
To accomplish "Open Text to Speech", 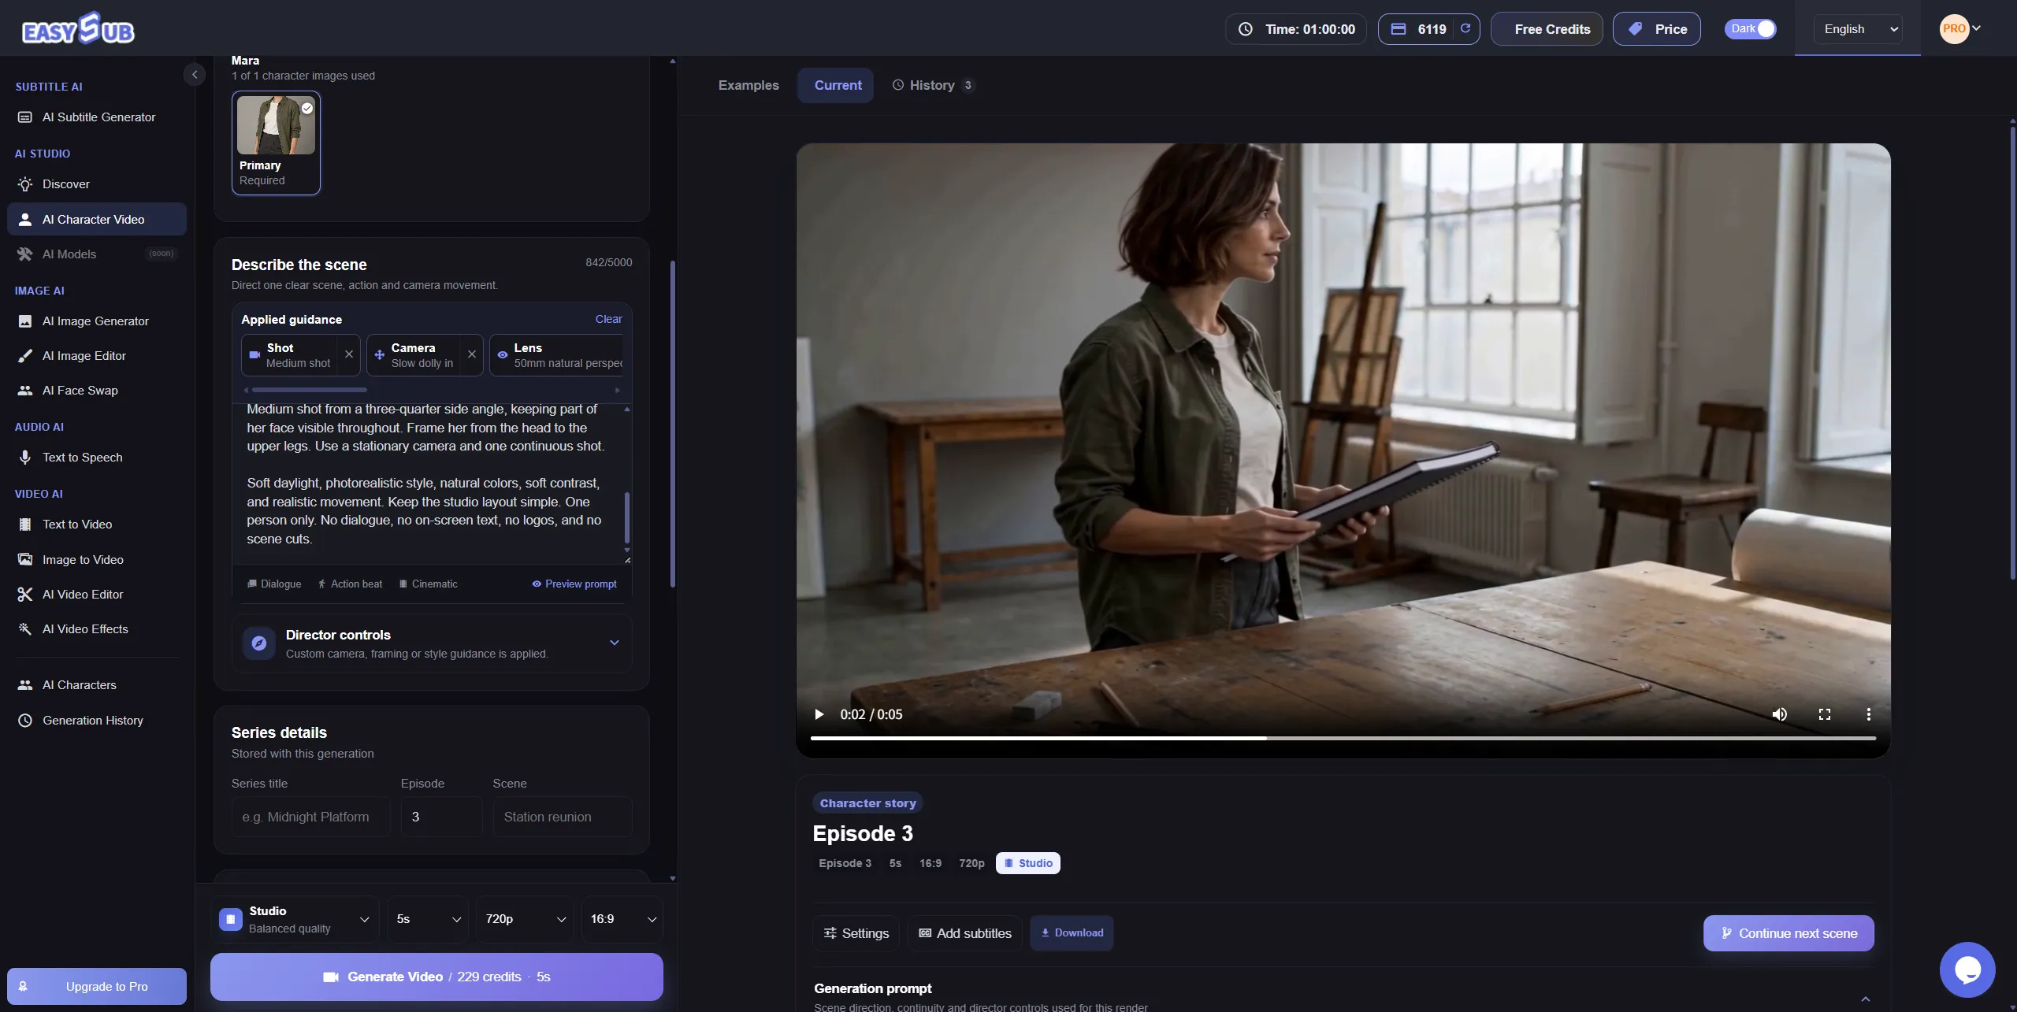I will [97, 458].
